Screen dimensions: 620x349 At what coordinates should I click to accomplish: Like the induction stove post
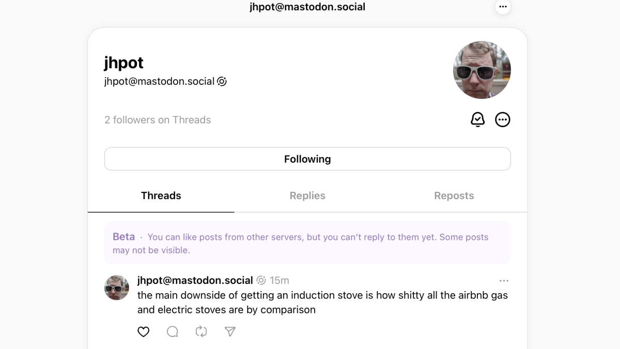tap(144, 332)
